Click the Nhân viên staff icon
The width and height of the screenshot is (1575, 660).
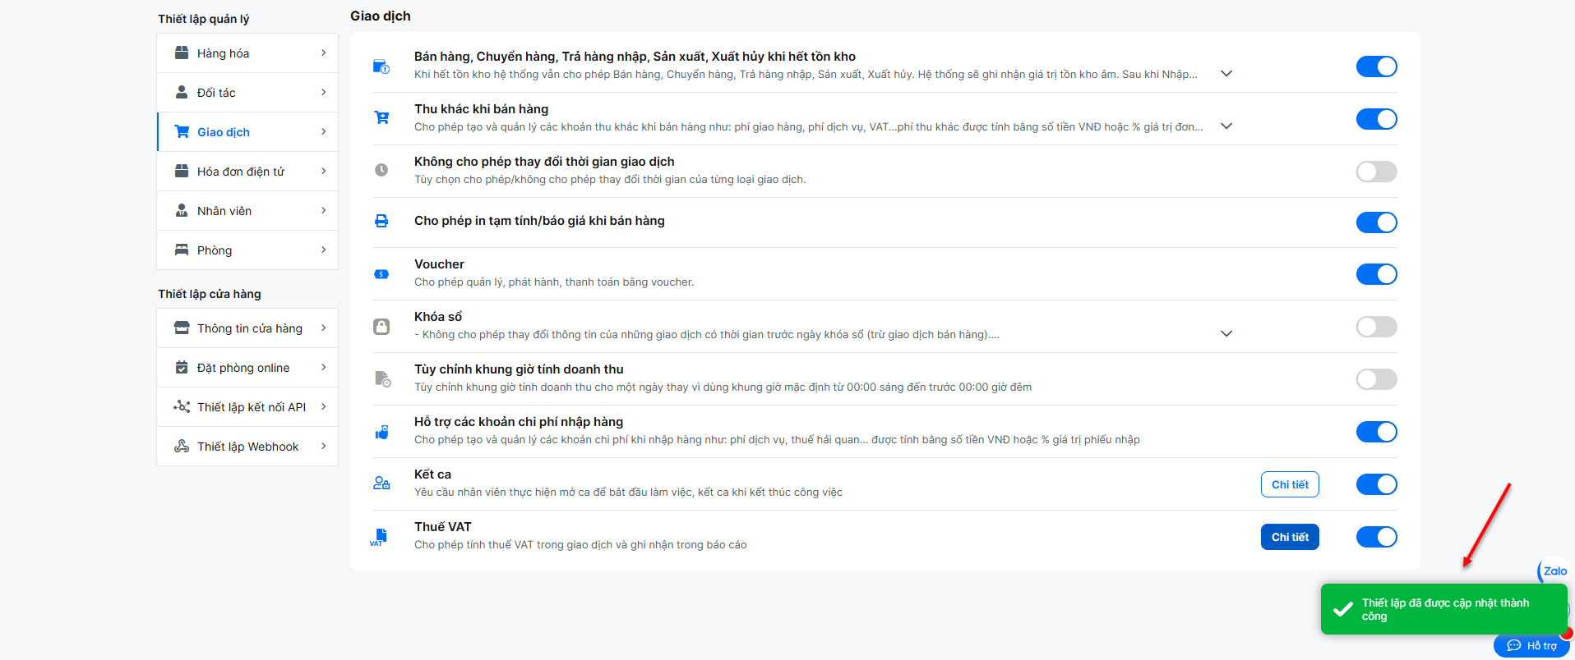182,210
